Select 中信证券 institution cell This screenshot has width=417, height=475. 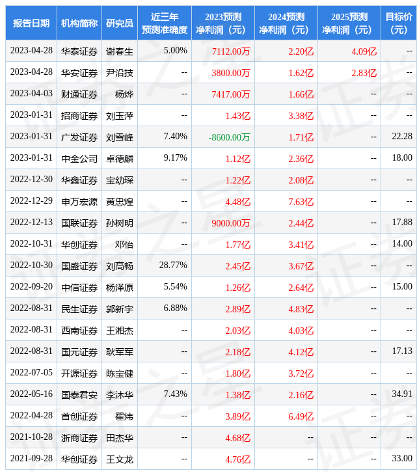click(79, 288)
